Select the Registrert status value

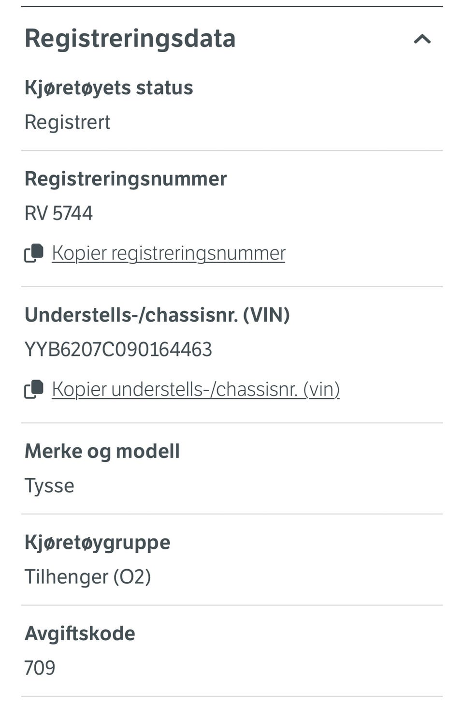point(67,122)
